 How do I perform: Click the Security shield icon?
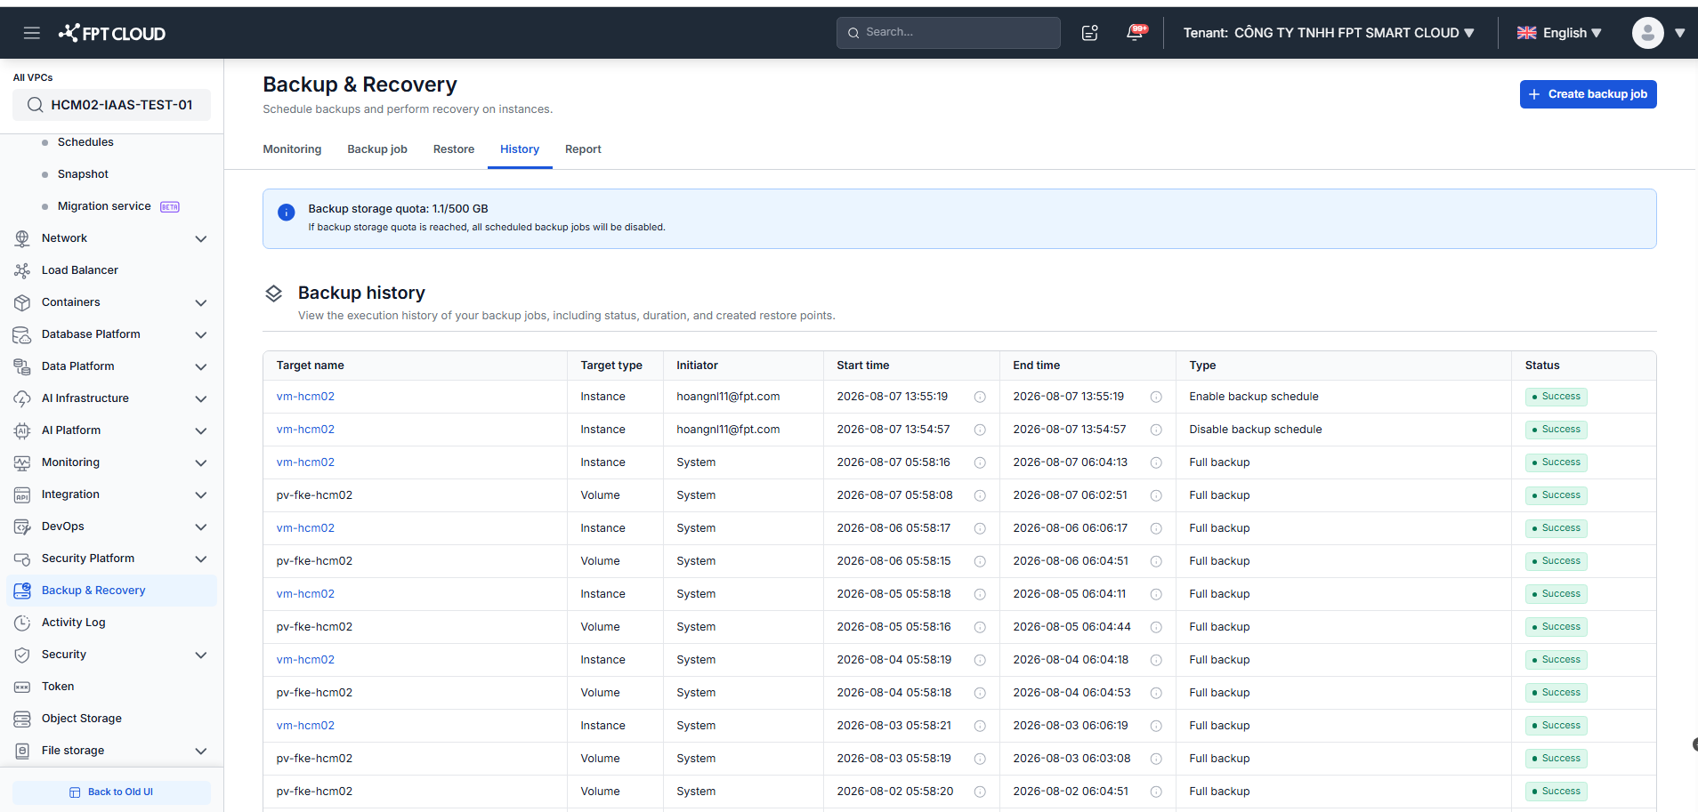pyautogui.click(x=22, y=655)
